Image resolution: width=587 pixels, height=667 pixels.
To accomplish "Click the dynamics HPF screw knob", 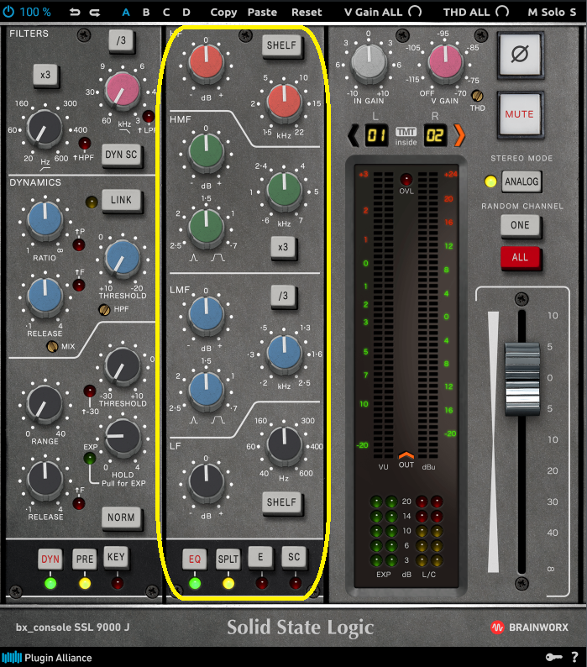I will tap(104, 310).
